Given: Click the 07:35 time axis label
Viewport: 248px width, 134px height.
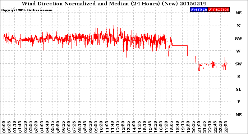Looking at the screenshot, I should pos(74,127).
